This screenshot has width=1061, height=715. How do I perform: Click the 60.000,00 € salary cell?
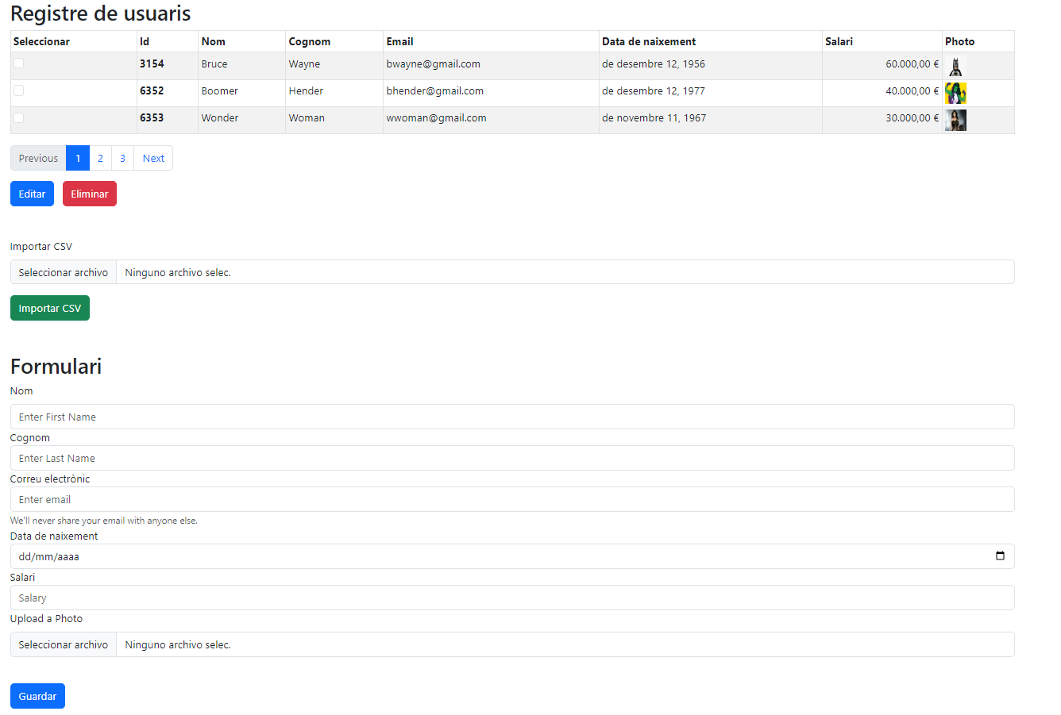(882, 66)
